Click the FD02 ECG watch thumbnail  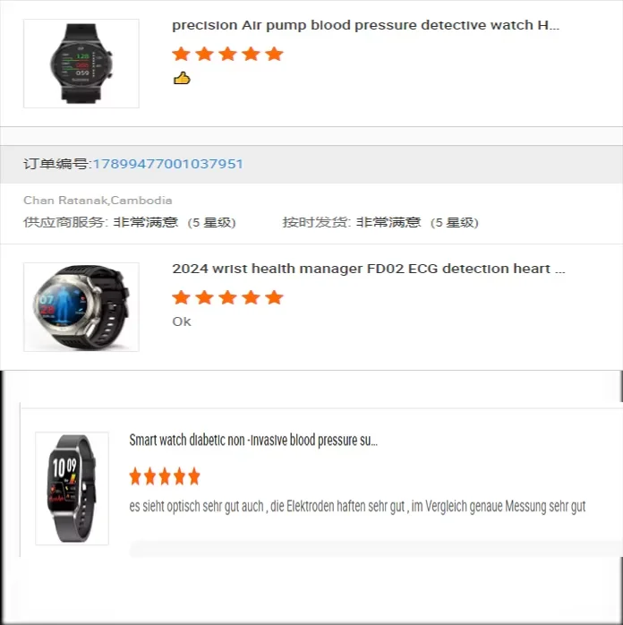coord(81,307)
